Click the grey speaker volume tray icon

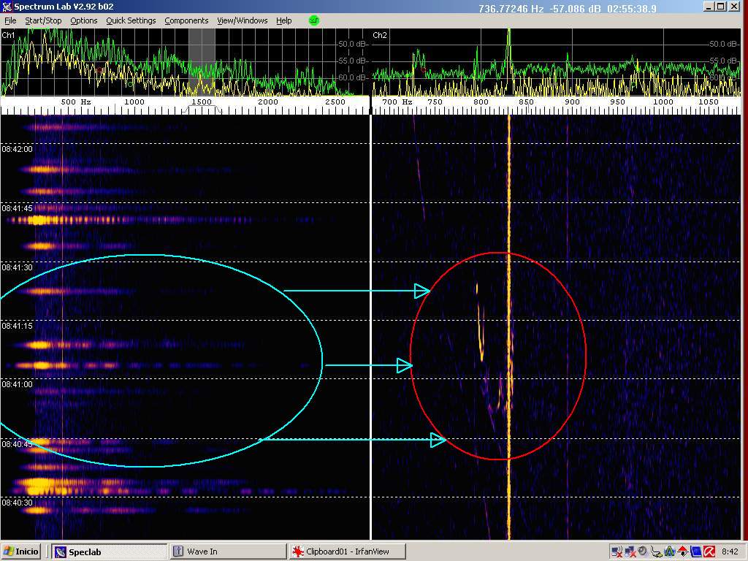(642, 552)
